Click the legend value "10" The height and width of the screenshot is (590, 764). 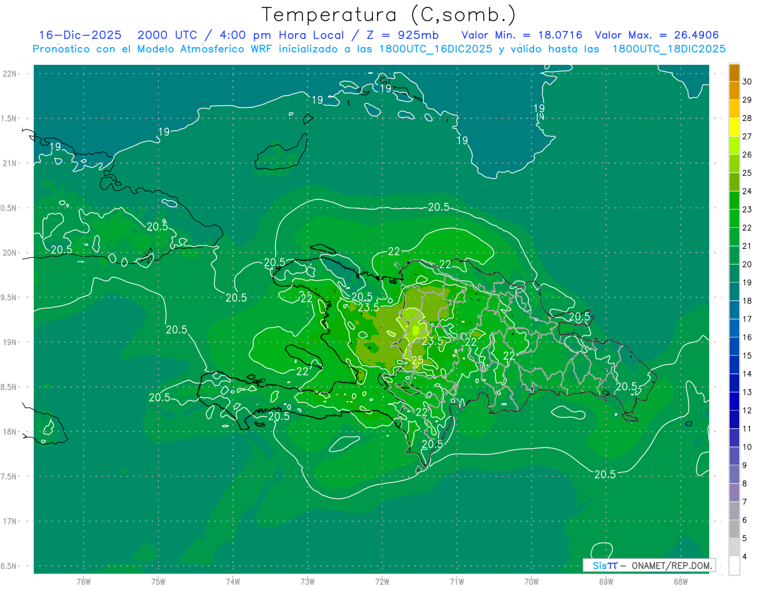(749, 447)
